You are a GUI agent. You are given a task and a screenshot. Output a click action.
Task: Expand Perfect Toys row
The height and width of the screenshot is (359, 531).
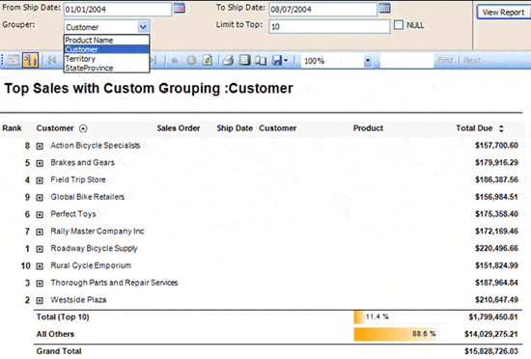[40, 215]
